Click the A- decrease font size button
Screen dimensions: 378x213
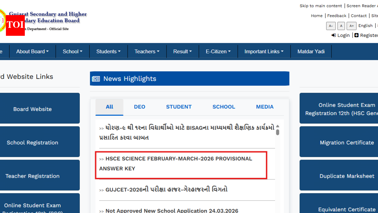pos(331,26)
